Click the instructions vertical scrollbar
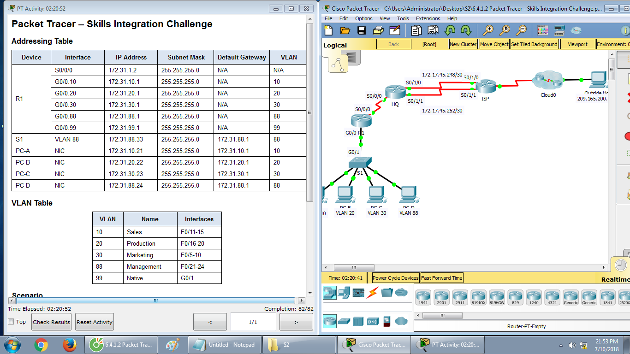Image resolution: width=630 pixels, height=354 pixels. click(310, 112)
